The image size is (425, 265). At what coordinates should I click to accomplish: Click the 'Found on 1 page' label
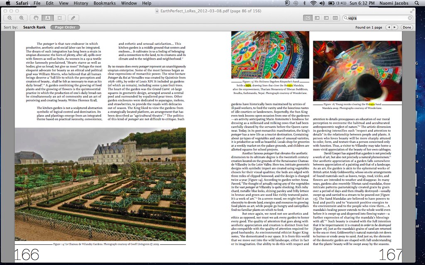click(369, 27)
